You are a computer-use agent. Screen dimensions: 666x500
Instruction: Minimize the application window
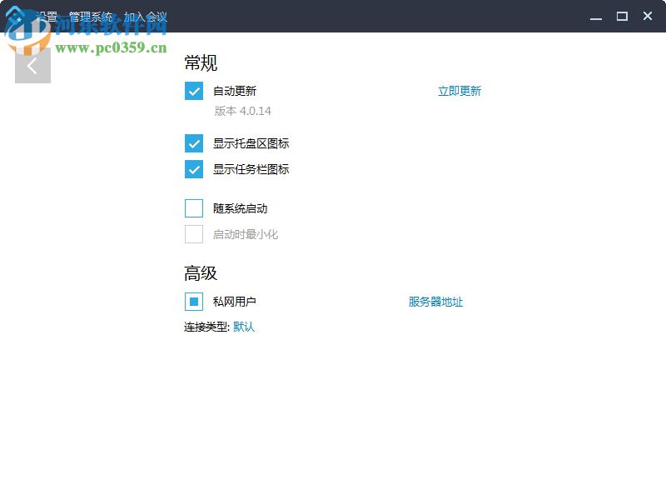(x=596, y=16)
